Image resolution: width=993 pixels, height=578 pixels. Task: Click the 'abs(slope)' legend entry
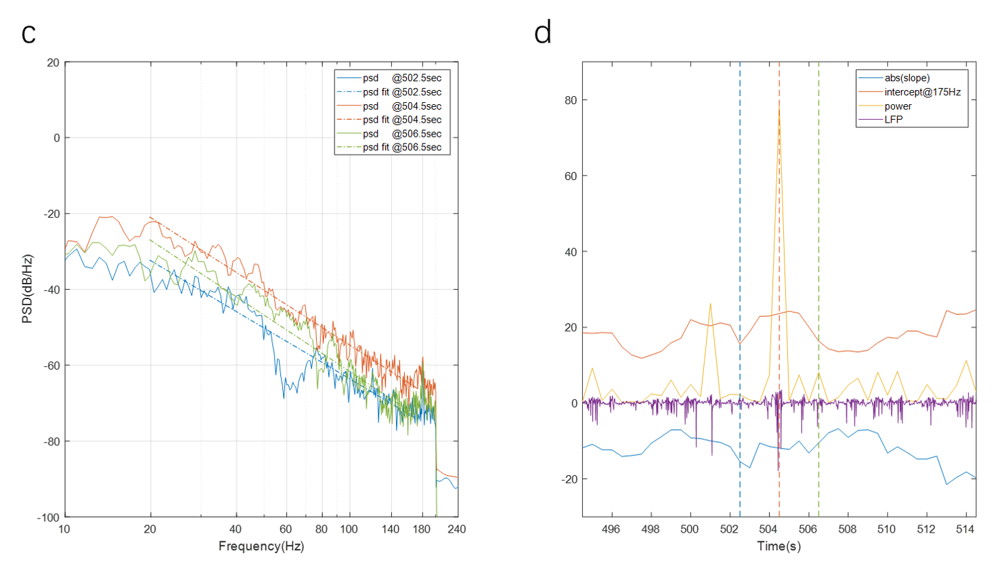(x=907, y=78)
